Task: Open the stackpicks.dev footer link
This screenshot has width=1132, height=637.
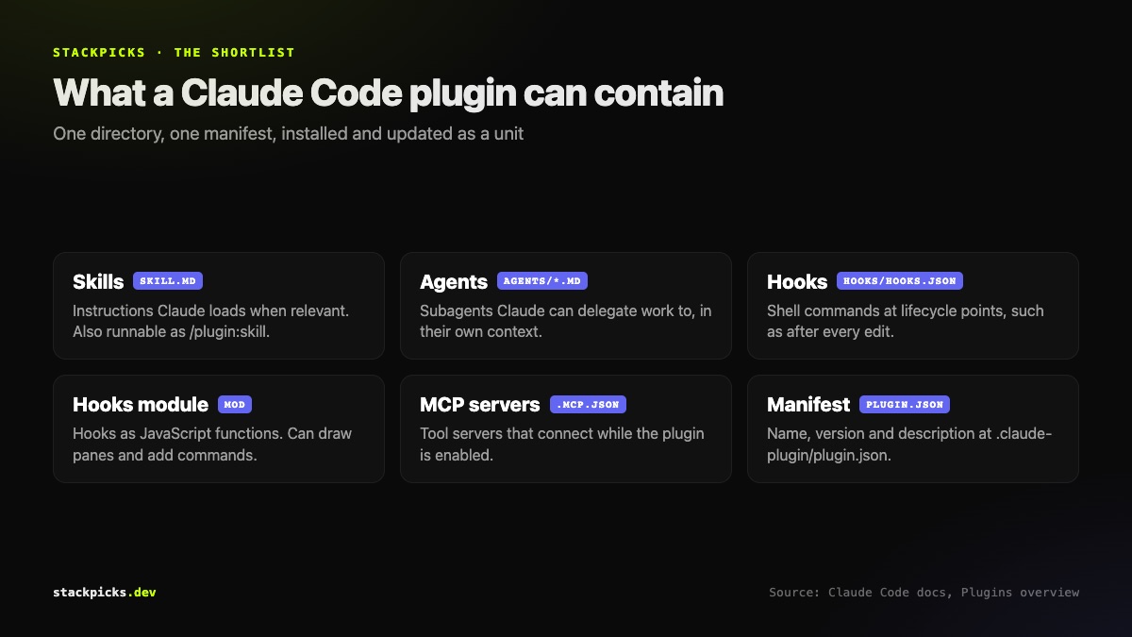Action: click(x=105, y=593)
